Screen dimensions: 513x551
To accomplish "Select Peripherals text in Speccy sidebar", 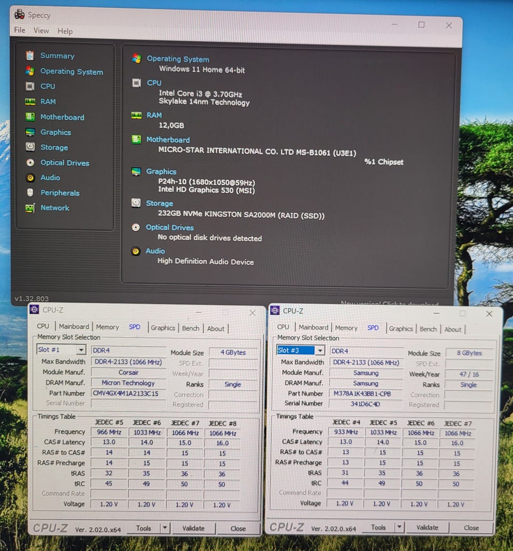I will (x=60, y=193).
